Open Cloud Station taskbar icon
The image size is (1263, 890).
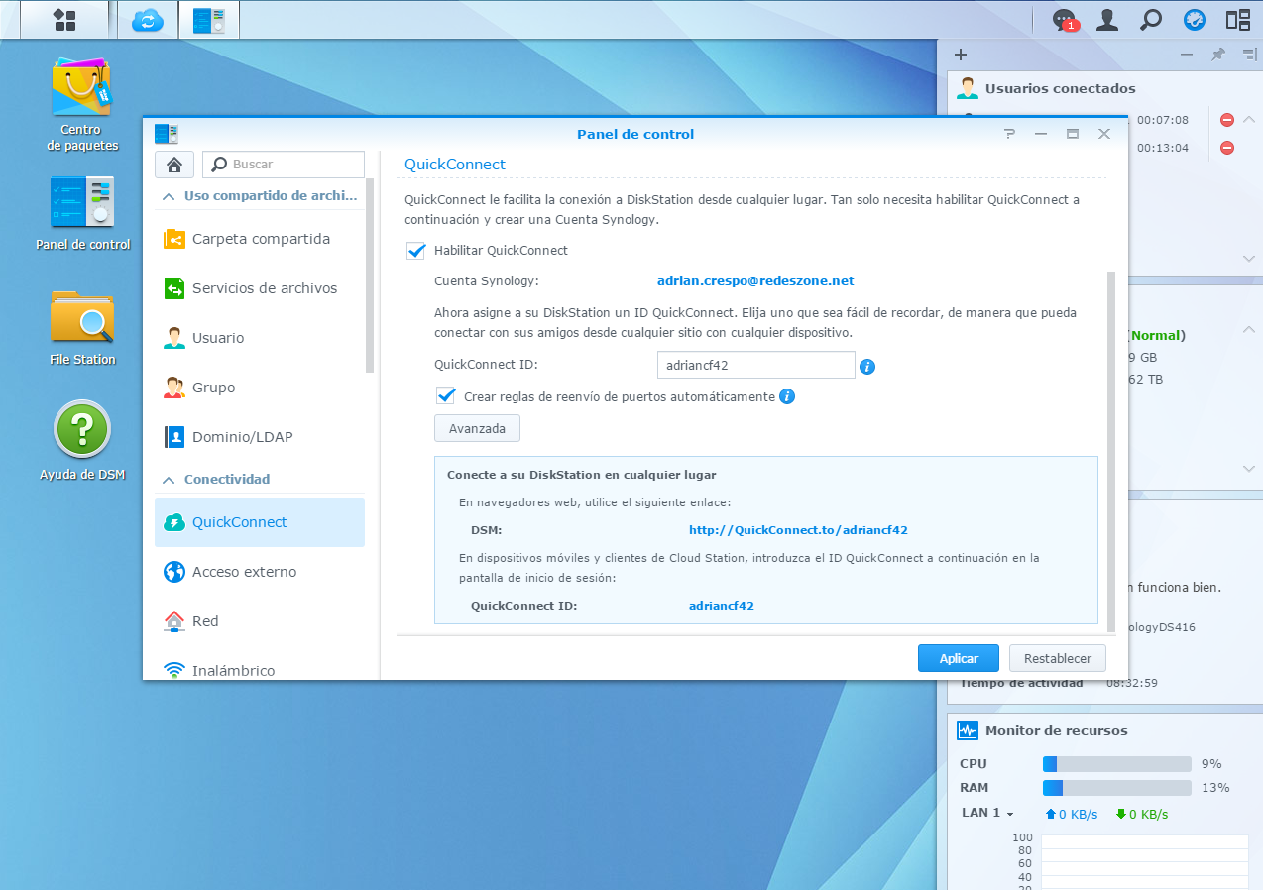tap(147, 19)
